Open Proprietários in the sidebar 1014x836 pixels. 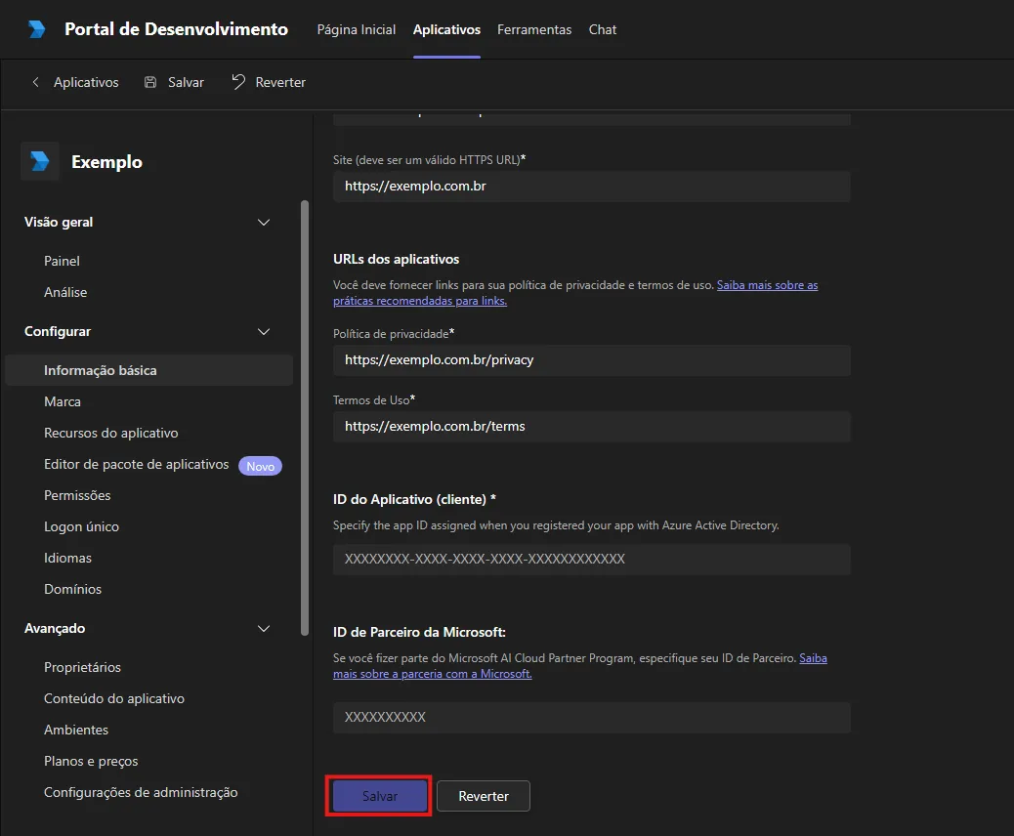click(82, 667)
